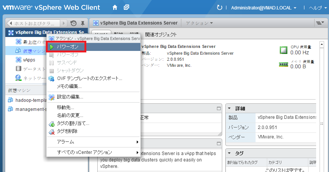329x172 pixels.
Task: Go to the vSphere home icon
Action: (x=115, y=8)
